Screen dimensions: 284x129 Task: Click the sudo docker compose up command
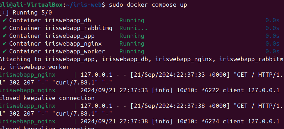click(x=148, y=5)
